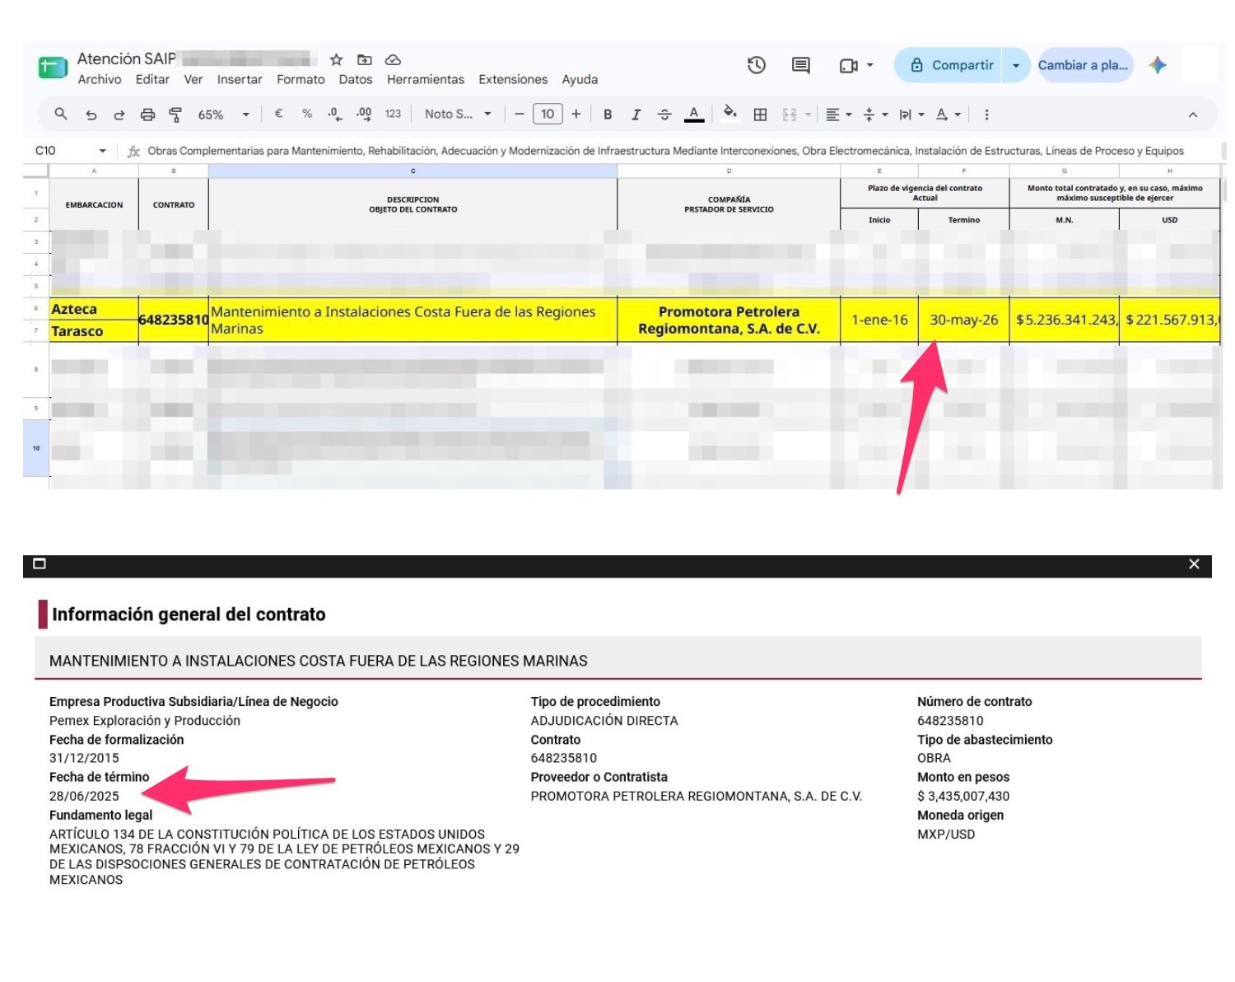Open the Insertar menu
This screenshot has height=982, width=1235.
240,79
